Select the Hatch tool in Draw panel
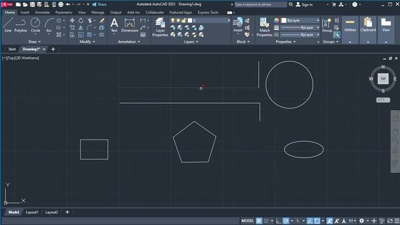The width and height of the screenshot is (400, 225). pos(59,35)
